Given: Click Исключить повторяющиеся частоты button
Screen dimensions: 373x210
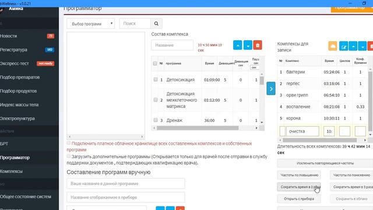Looking at the screenshot, I should click(325, 163).
